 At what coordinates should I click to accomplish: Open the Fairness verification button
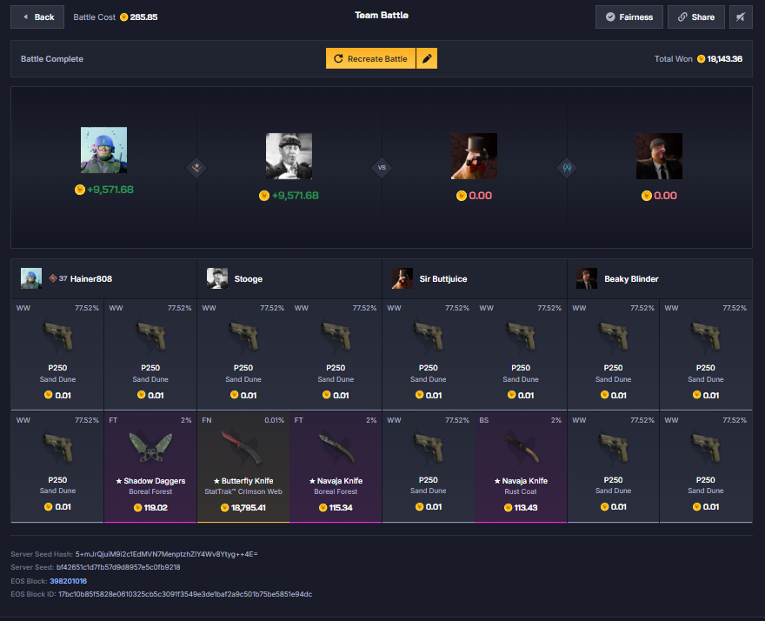(x=629, y=17)
